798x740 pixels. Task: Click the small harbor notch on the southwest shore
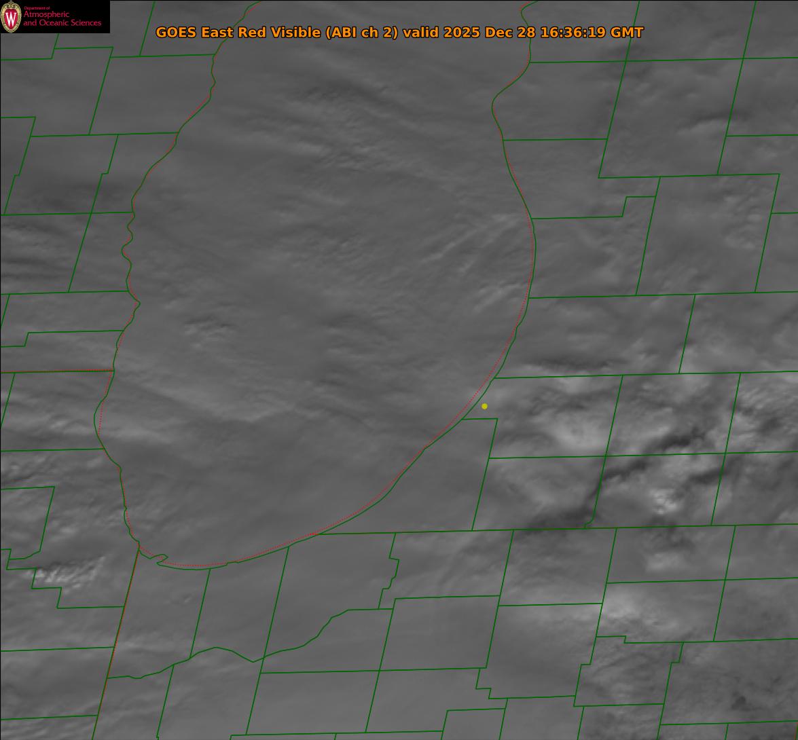click(160, 559)
